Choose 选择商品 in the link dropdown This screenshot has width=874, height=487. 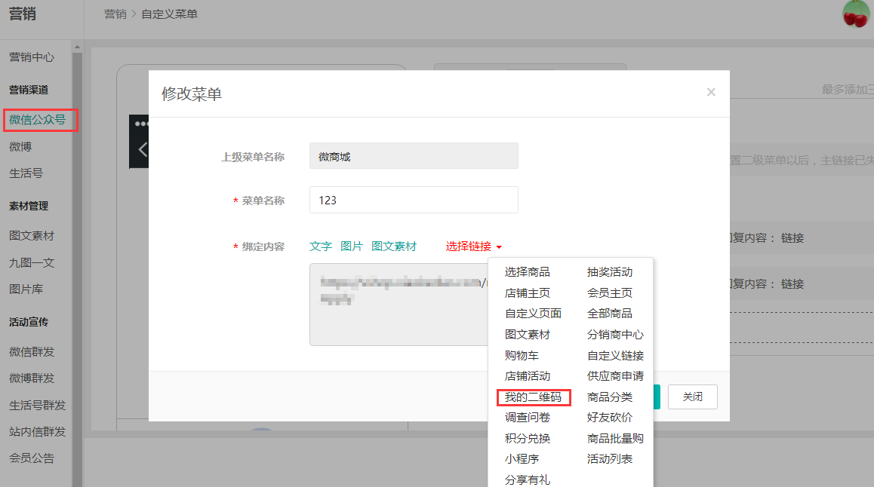[x=527, y=272]
